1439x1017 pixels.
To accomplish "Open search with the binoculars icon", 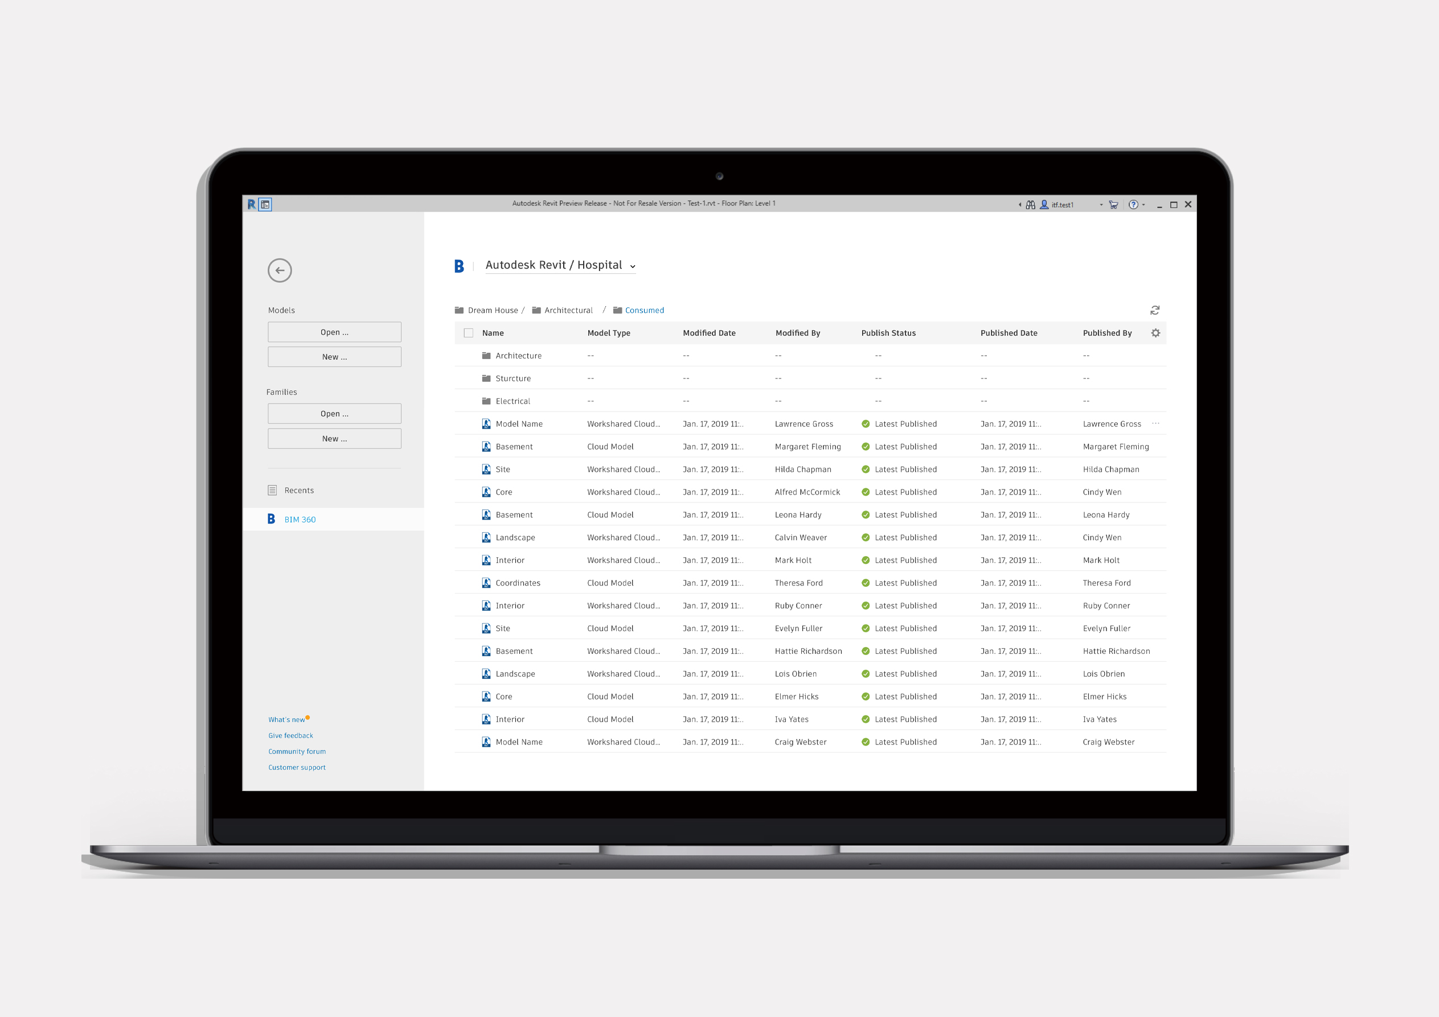I will (1030, 205).
